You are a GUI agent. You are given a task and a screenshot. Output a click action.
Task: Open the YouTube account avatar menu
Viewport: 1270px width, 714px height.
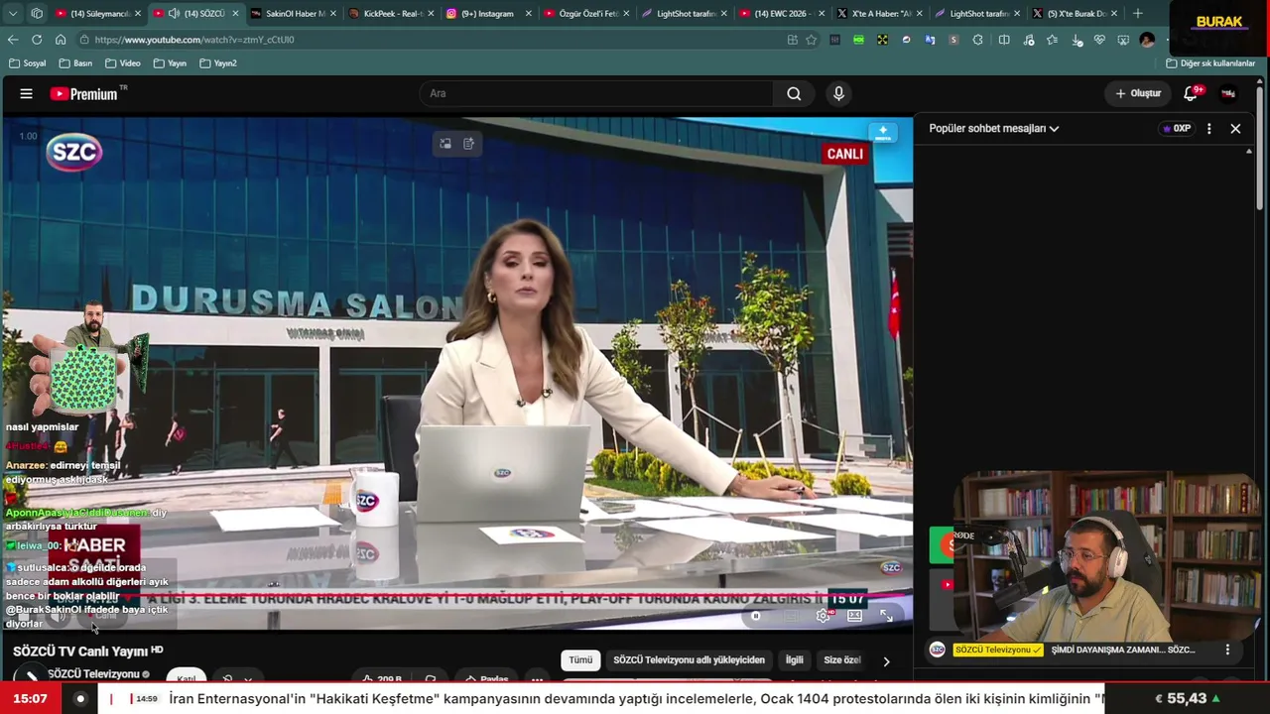(1228, 94)
